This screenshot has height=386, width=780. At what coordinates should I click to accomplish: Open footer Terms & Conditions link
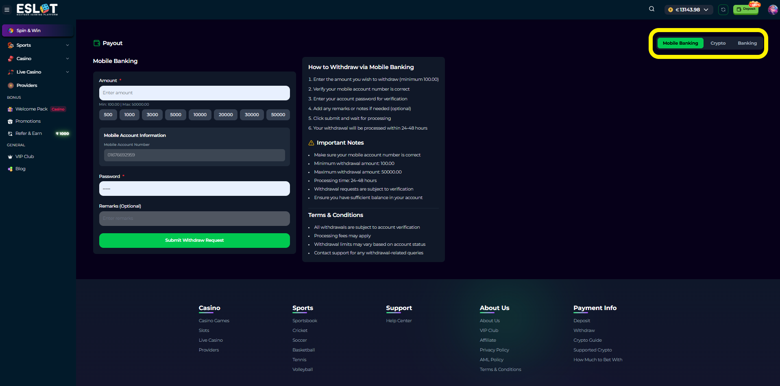pyautogui.click(x=501, y=369)
